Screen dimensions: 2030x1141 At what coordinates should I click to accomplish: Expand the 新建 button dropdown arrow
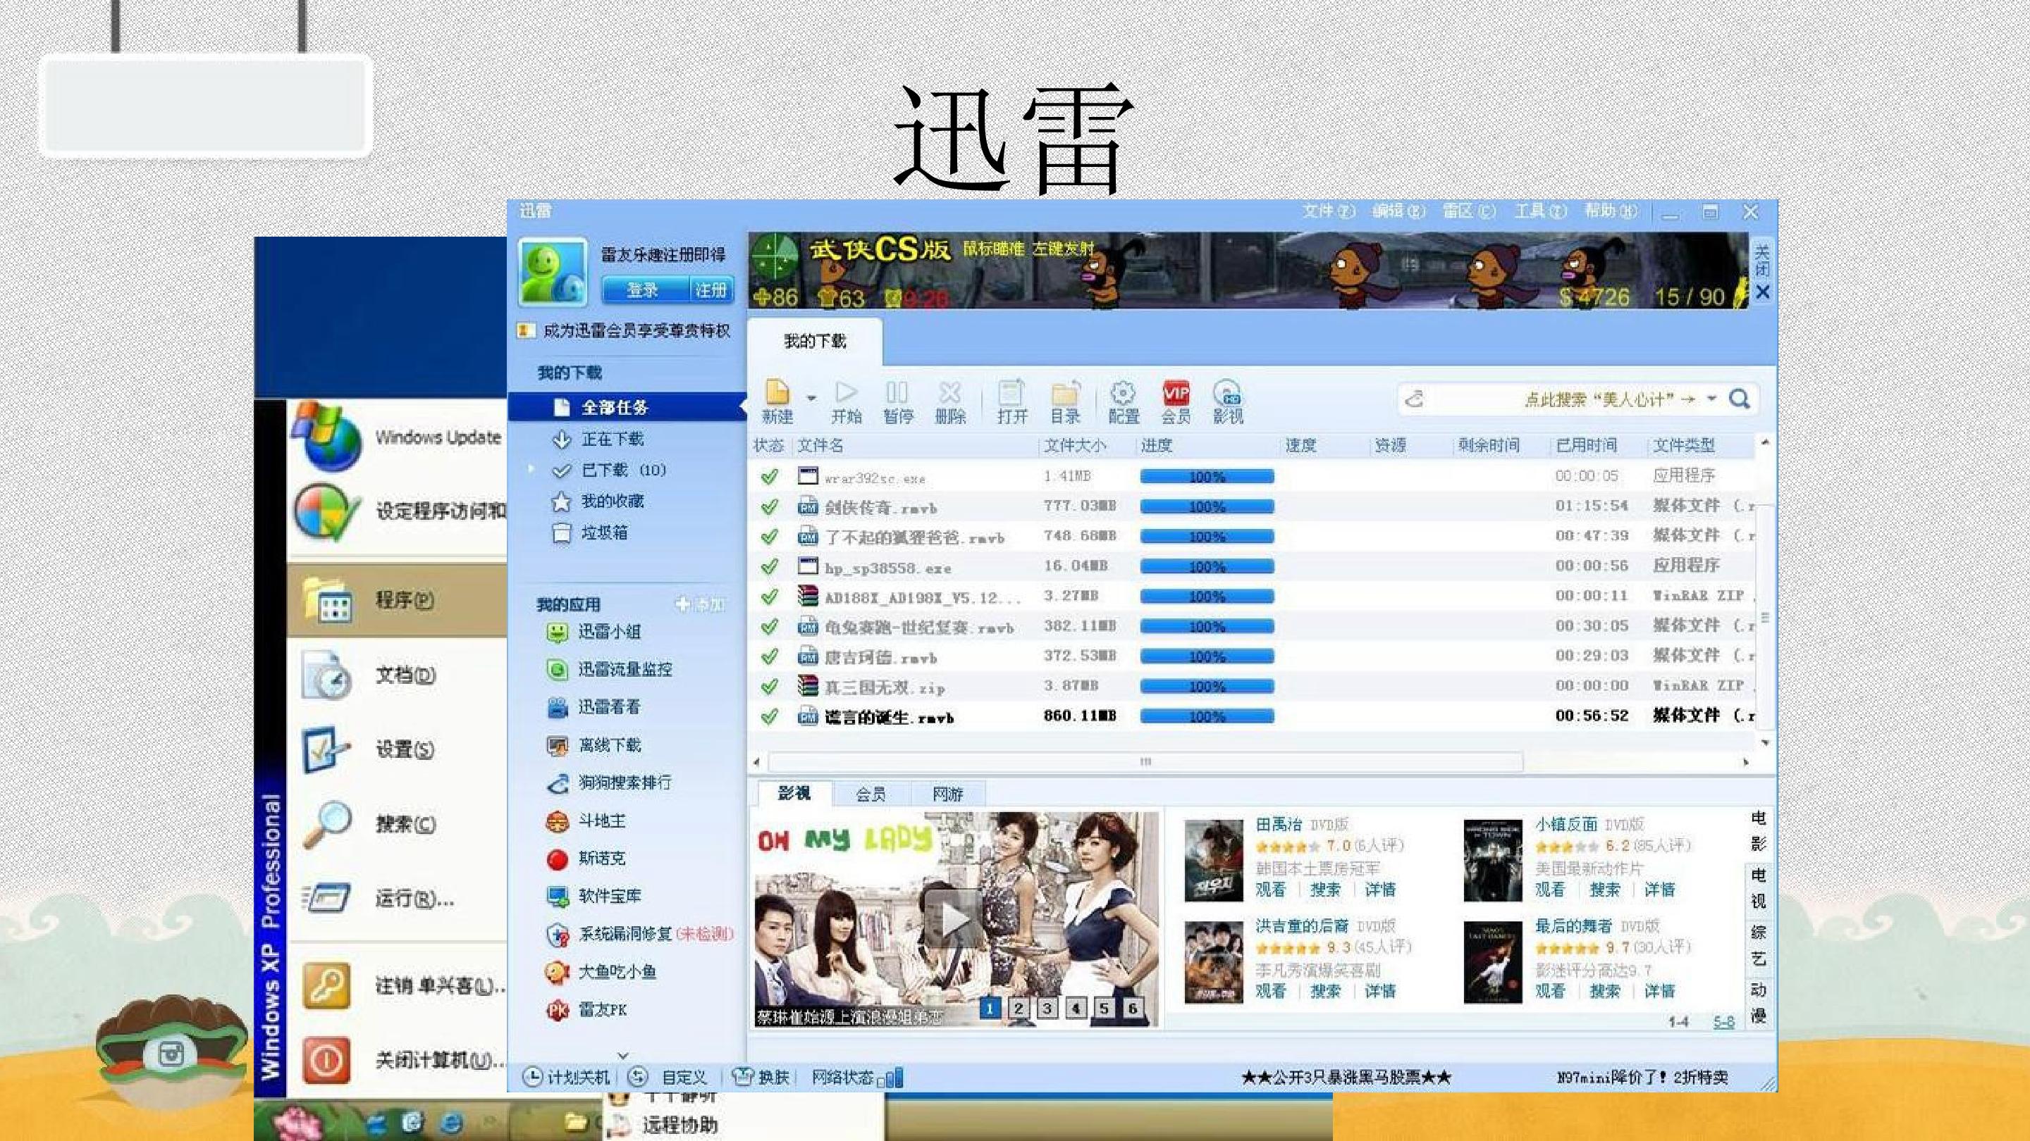pyautogui.click(x=812, y=398)
